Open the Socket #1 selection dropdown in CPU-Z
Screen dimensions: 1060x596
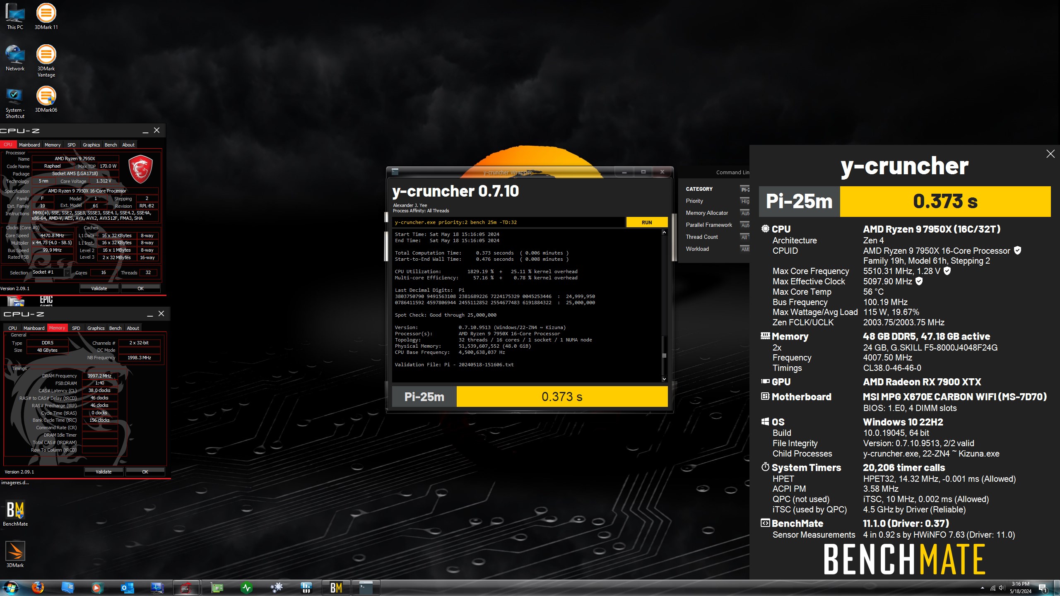[51, 272]
